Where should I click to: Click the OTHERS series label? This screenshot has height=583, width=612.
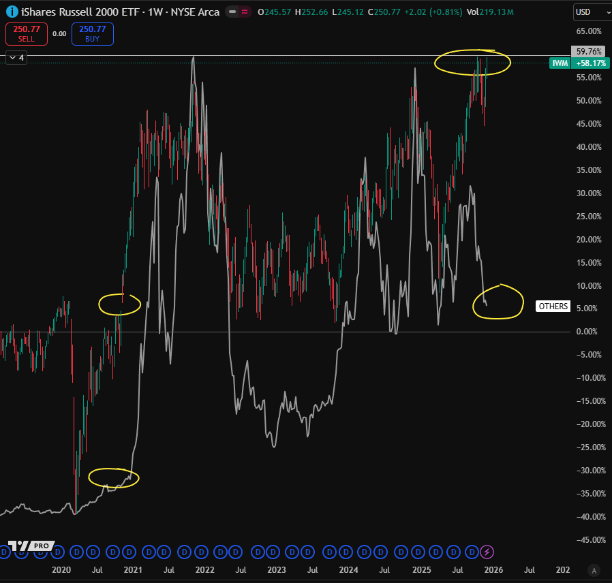point(553,306)
